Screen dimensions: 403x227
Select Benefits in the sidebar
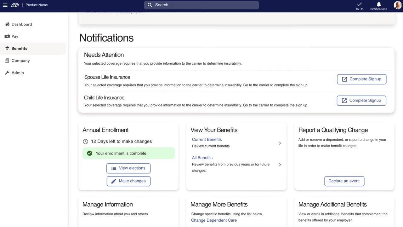pyautogui.click(x=33, y=49)
